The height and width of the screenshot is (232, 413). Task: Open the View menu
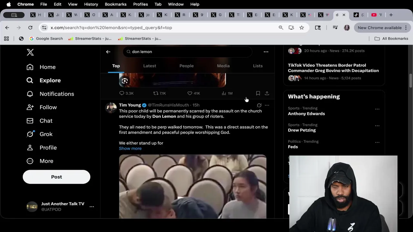pyautogui.click(x=73, y=4)
